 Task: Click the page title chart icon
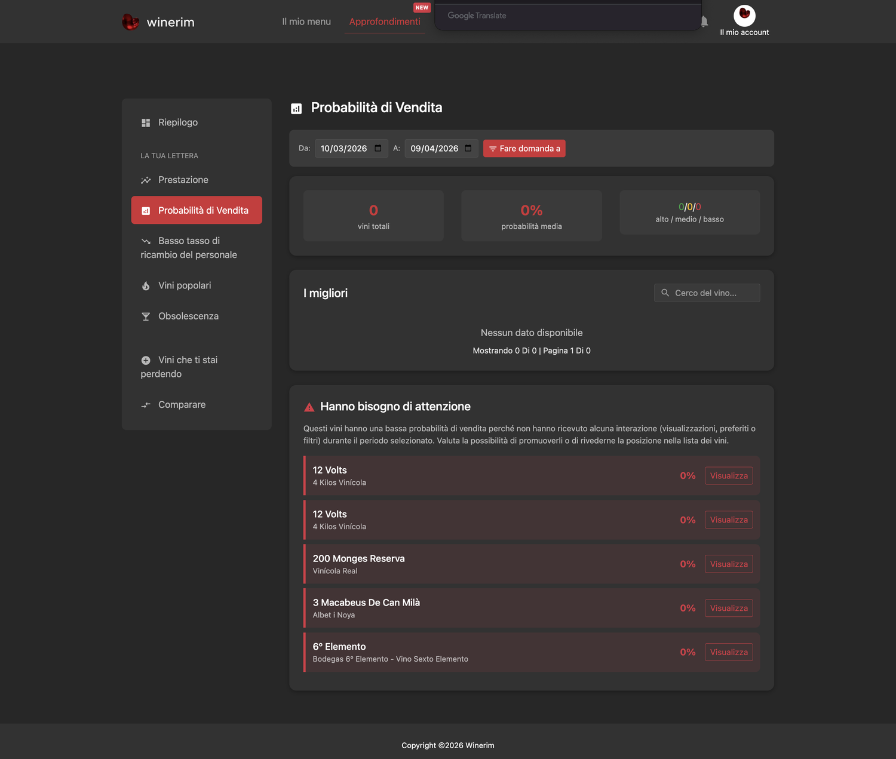tap(296, 109)
